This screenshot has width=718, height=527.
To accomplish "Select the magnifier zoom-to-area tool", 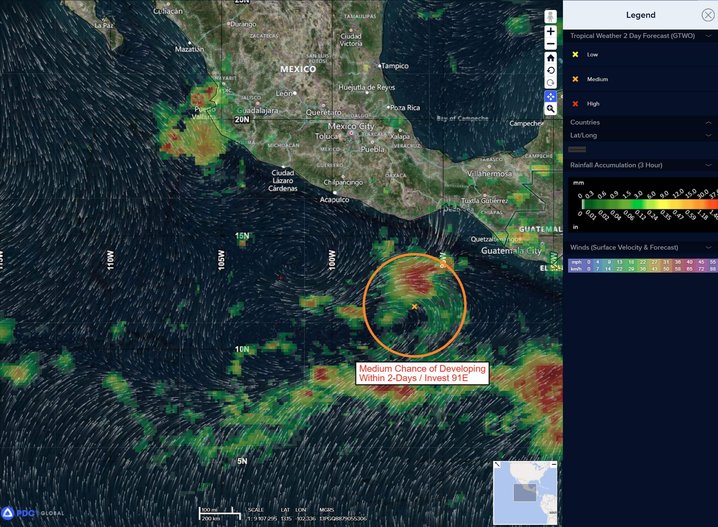I will click(550, 109).
